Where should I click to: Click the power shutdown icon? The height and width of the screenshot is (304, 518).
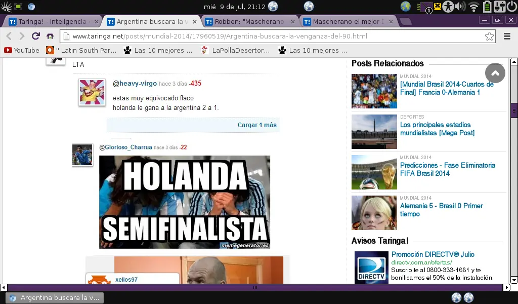click(x=512, y=7)
